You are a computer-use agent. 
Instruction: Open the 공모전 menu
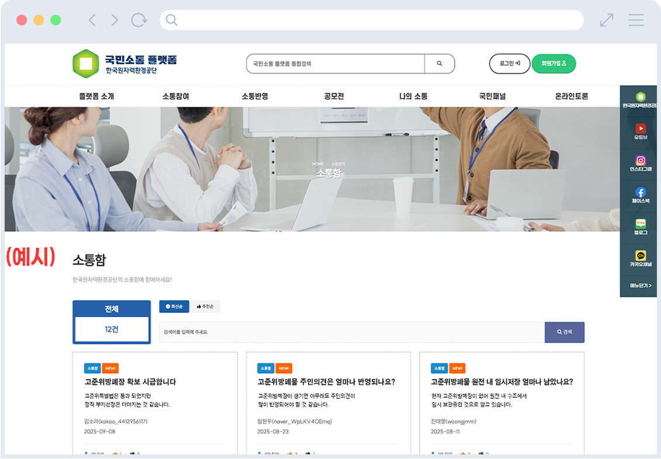tap(334, 96)
